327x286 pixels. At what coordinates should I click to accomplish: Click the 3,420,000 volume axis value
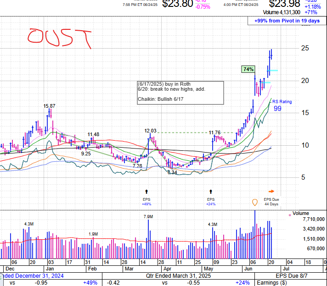314,229
